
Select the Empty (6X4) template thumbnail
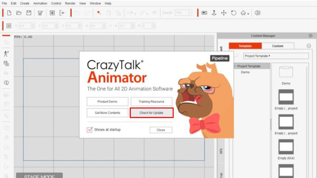point(286,147)
